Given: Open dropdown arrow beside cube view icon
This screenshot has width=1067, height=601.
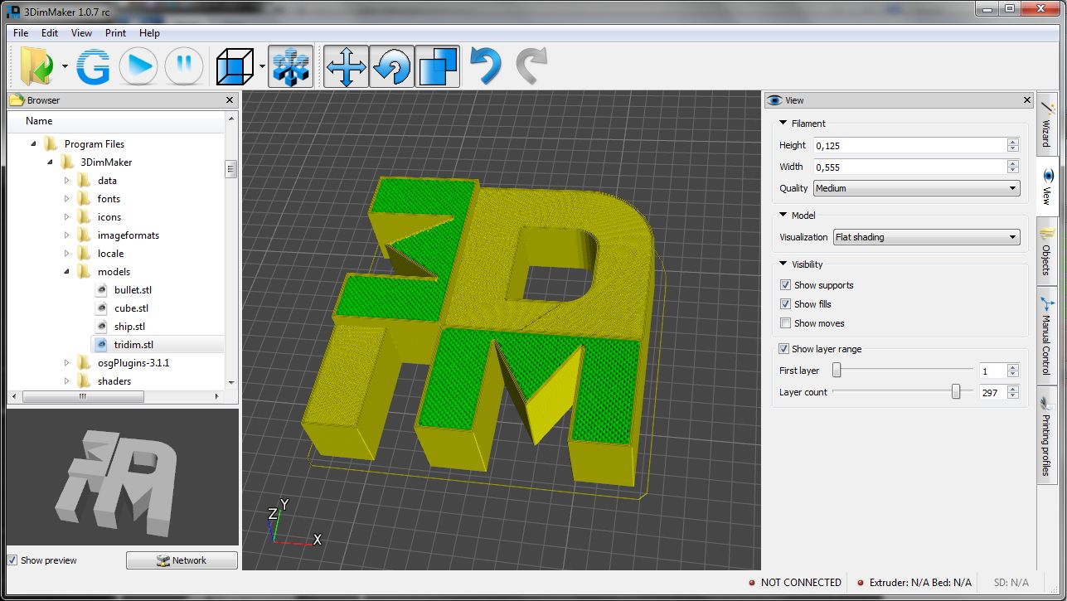Looking at the screenshot, I should (262, 66).
